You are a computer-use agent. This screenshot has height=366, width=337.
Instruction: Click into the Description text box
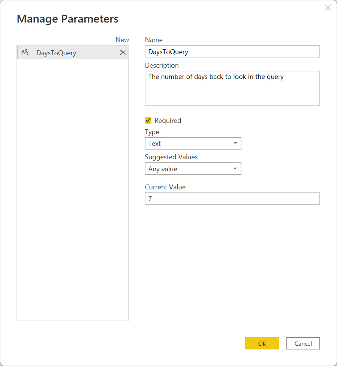pos(232,88)
